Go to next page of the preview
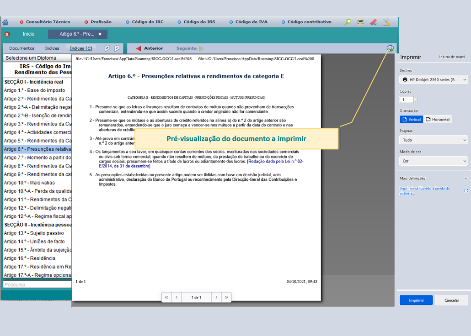The height and width of the screenshot is (336, 471). coord(216,297)
